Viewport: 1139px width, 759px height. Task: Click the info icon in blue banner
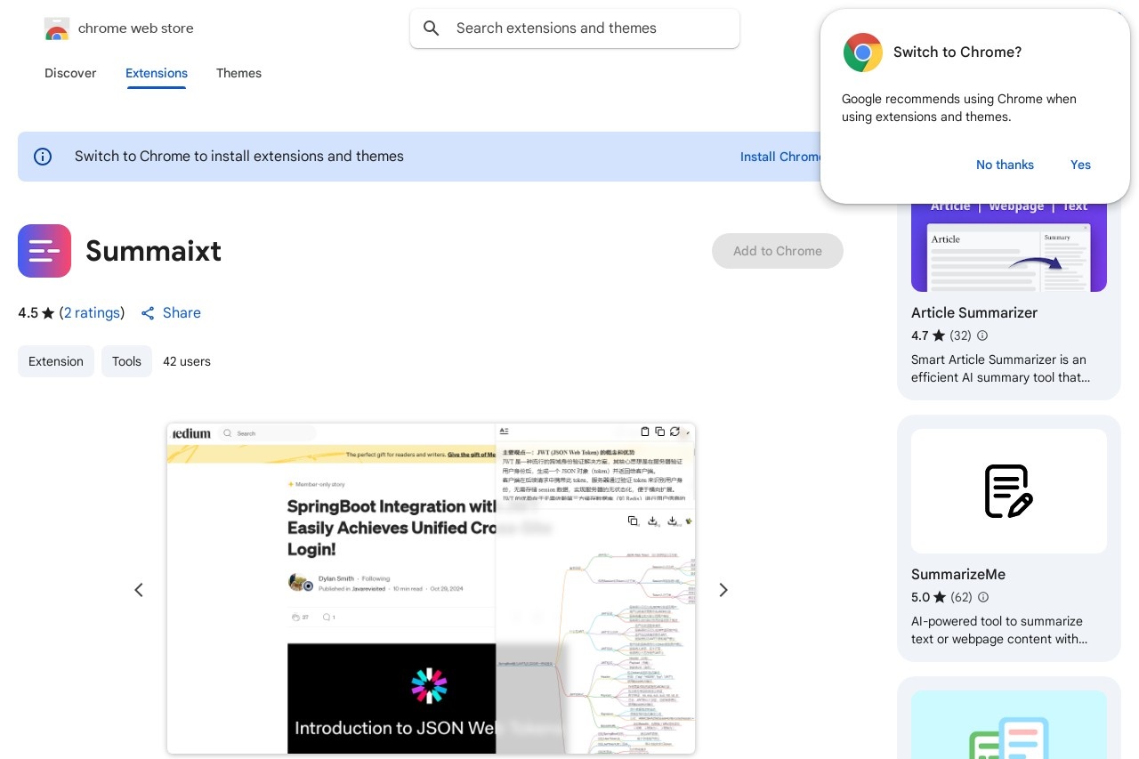[43, 157]
